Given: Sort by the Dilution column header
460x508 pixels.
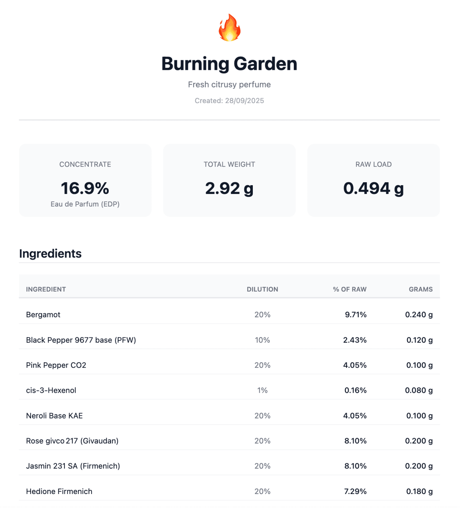Looking at the screenshot, I should coord(262,289).
